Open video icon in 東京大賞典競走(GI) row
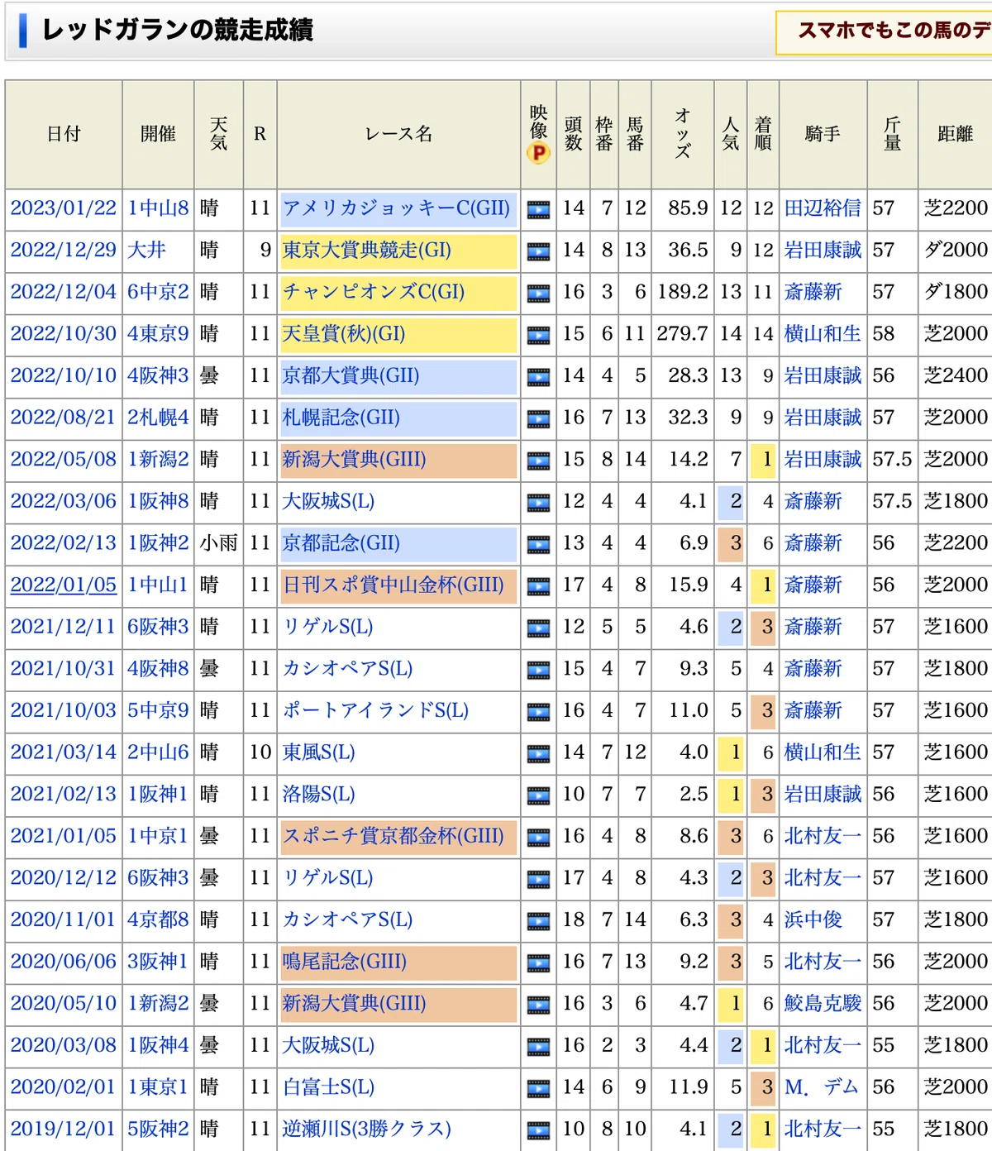The width and height of the screenshot is (992, 1151). click(x=538, y=251)
